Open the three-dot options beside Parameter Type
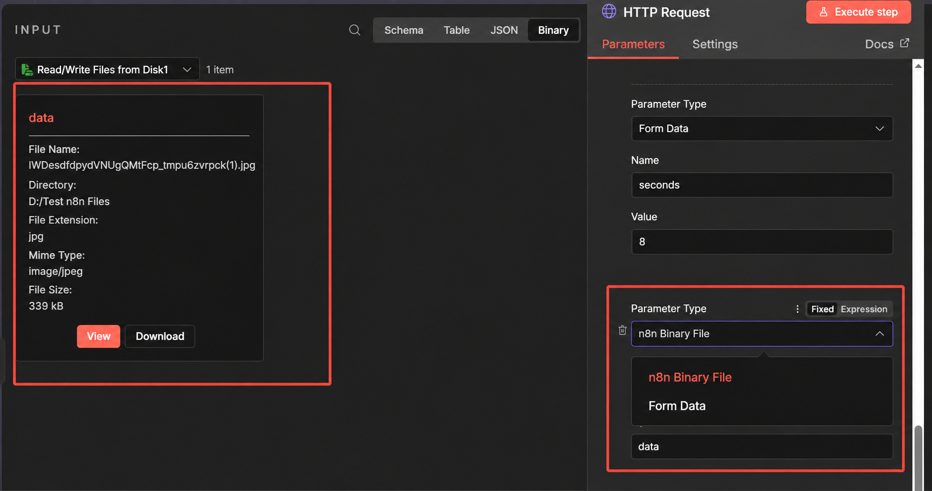The width and height of the screenshot is (932, 491). point(797,309)
